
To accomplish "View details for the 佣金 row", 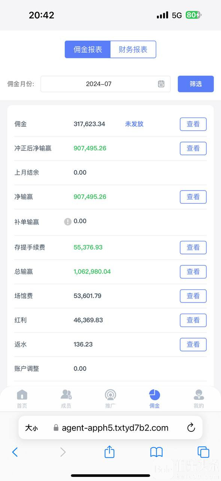I will [193, 124].
